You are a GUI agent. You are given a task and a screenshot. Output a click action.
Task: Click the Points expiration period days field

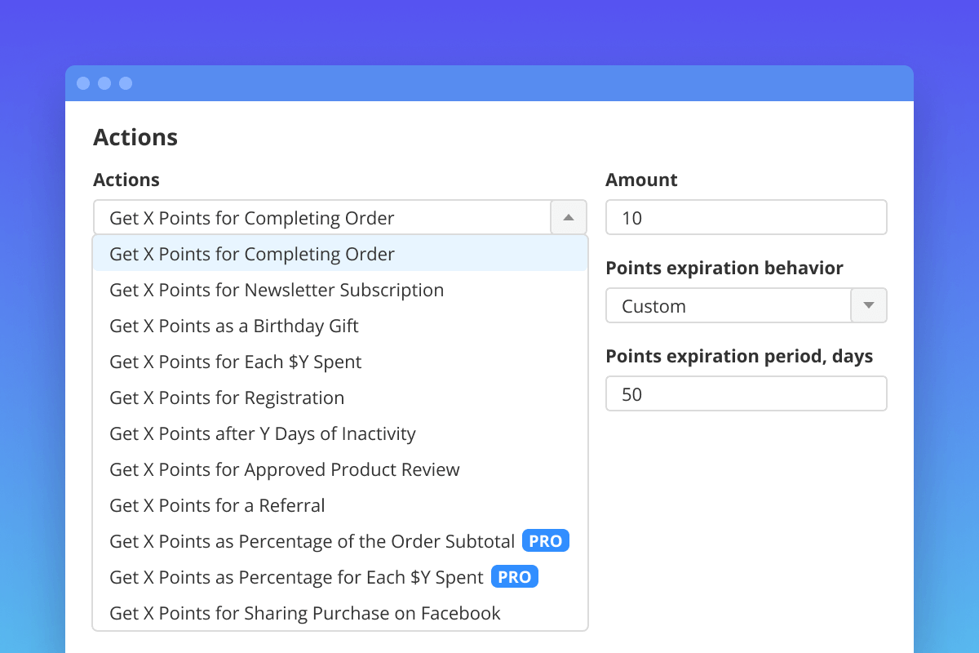click(746, 394)
